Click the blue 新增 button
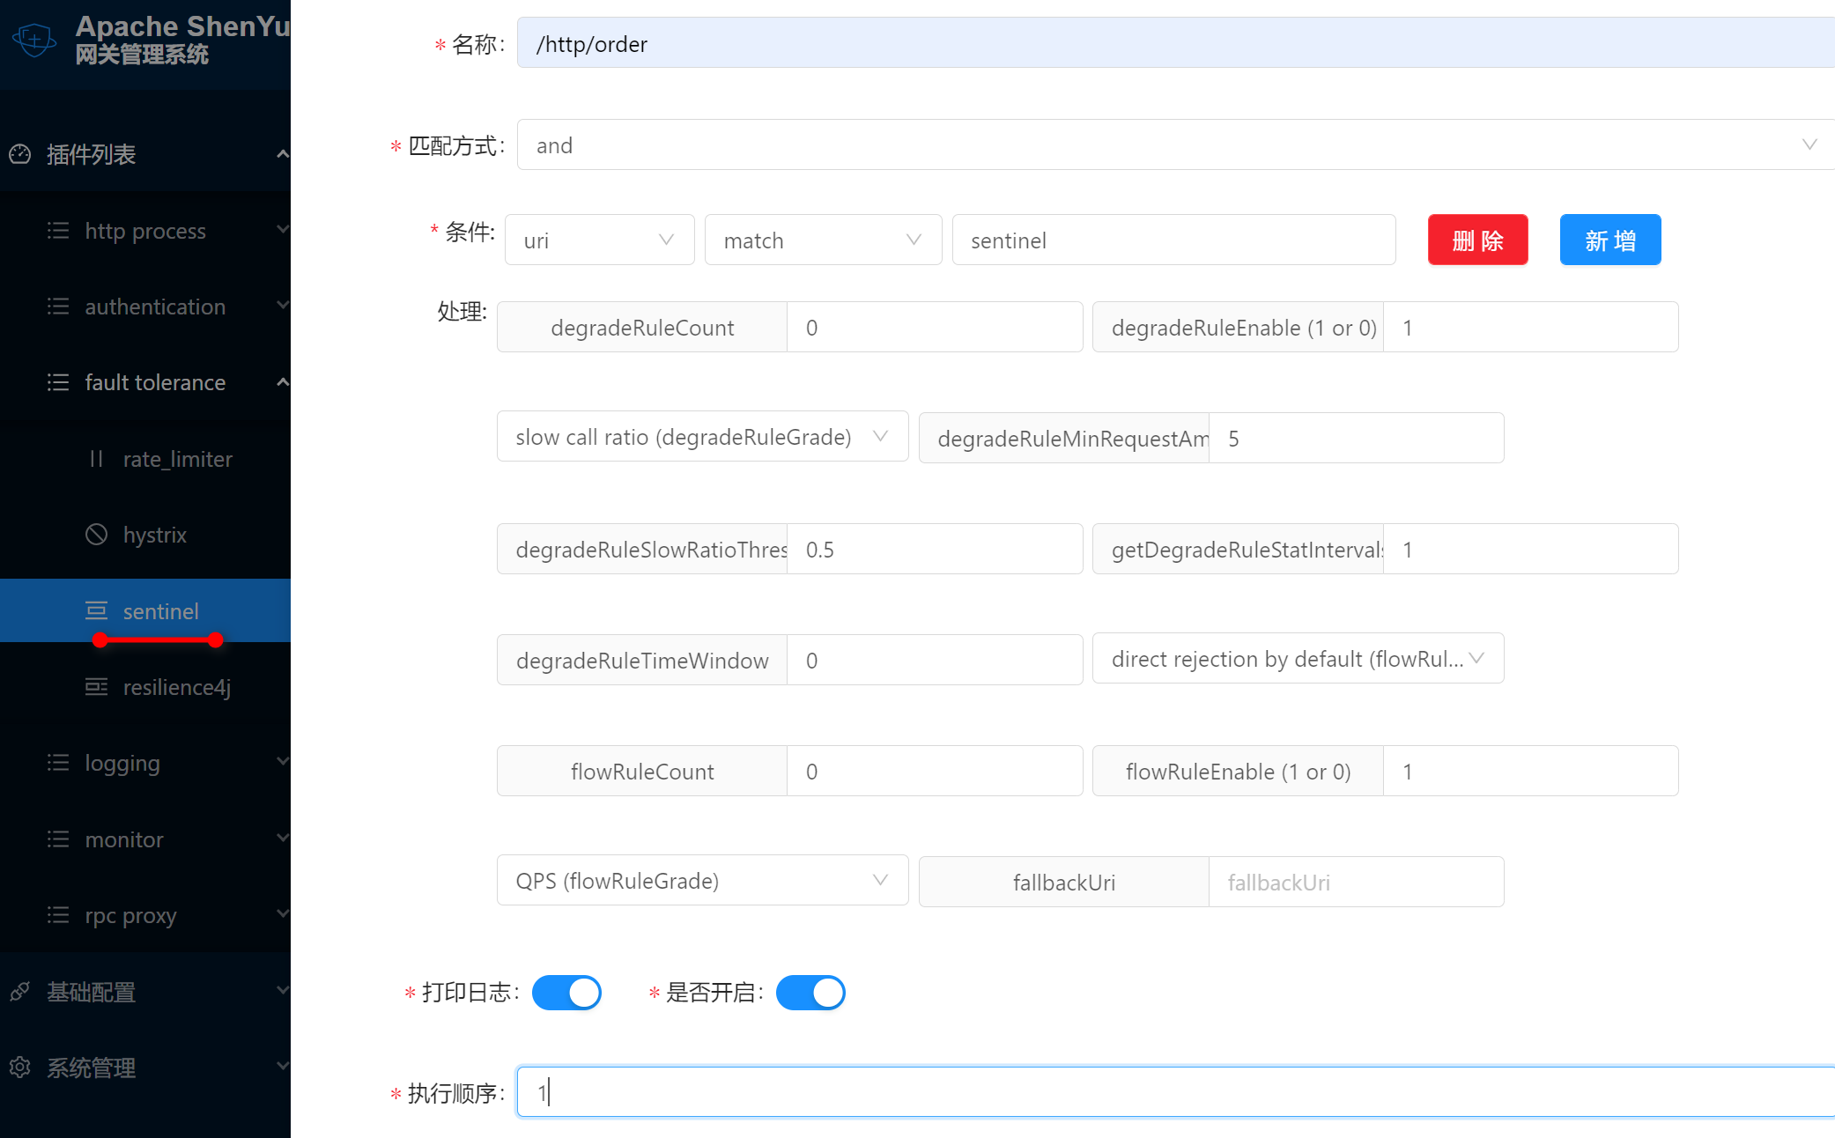This screenshot has width=1835, height=1138. pos(1609,240)
